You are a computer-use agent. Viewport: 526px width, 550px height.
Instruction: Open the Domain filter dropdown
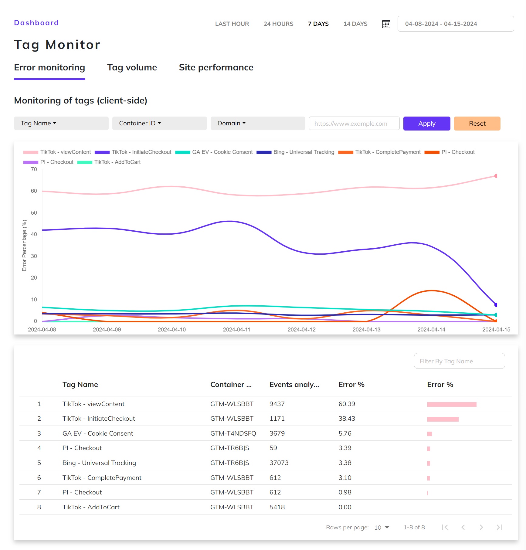point(258,123)
